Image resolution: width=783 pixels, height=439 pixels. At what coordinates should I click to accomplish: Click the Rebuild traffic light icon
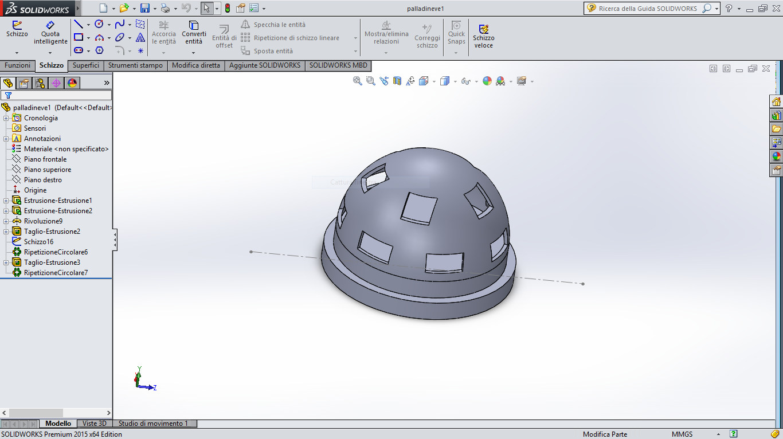[228, 8]
